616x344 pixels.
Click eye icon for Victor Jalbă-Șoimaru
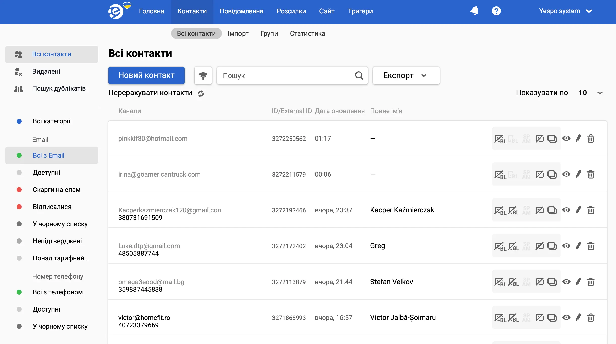pos(566,317)
